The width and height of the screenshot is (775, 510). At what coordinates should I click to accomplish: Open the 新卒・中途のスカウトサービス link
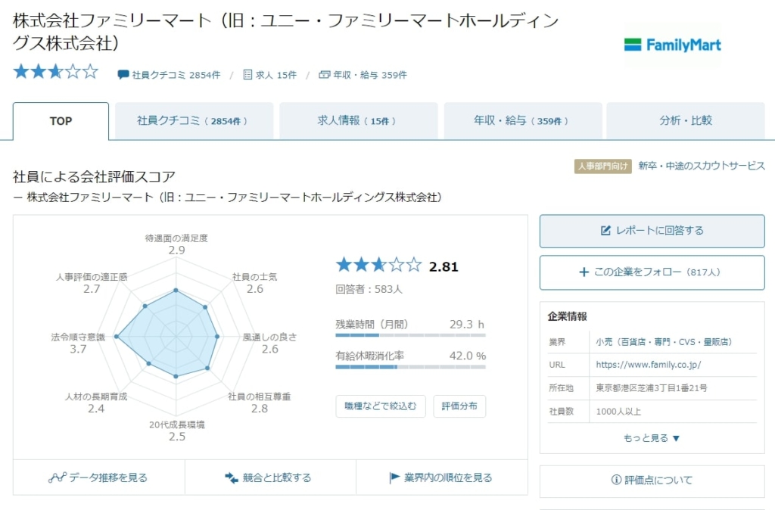tap(702, 166)
